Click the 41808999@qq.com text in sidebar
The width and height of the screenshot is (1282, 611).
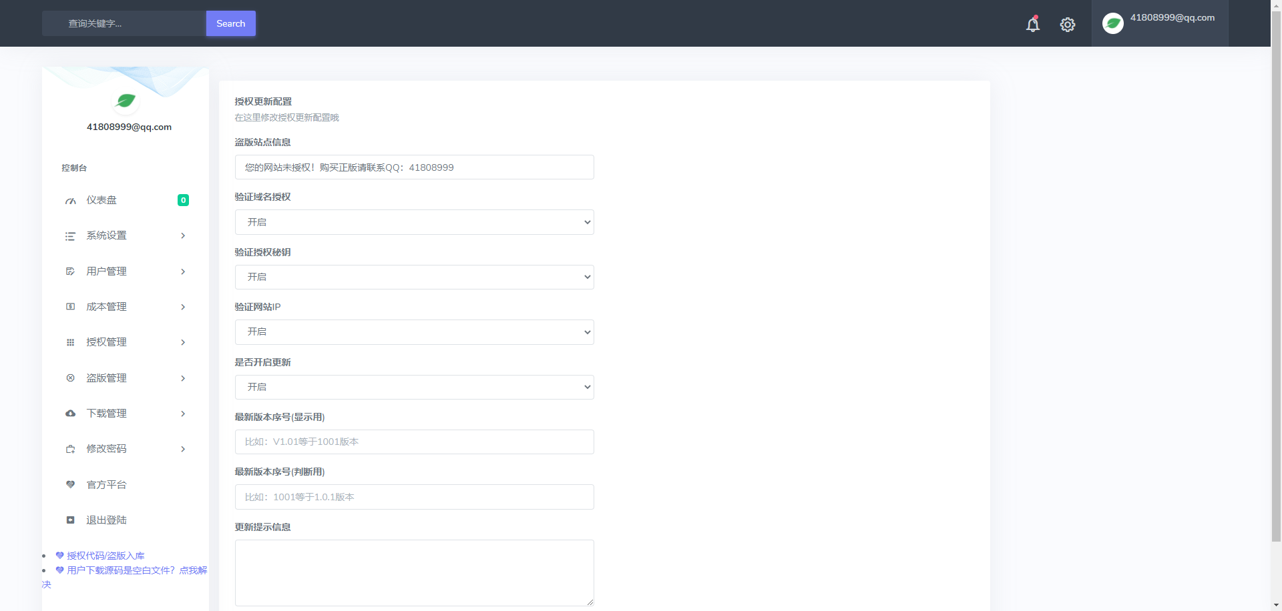[129, 127]
